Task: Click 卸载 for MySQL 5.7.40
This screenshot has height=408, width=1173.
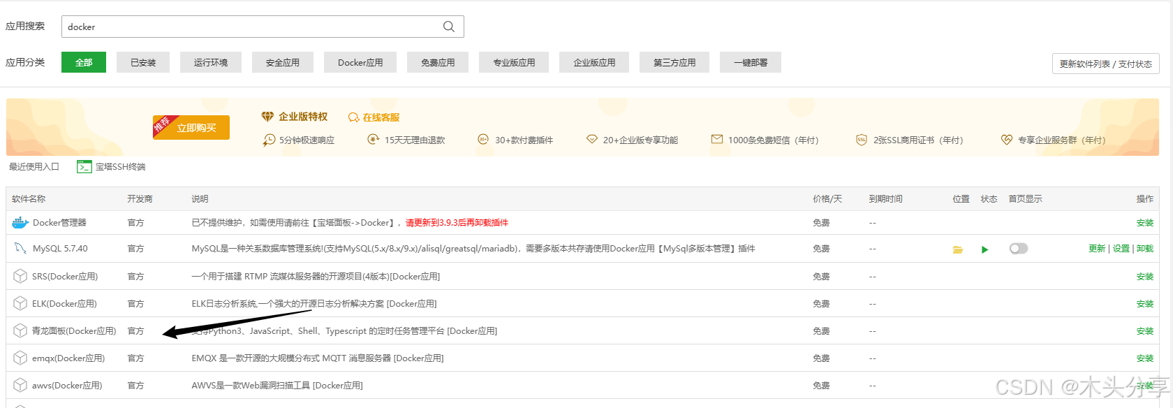Action: pos(1145,249)
